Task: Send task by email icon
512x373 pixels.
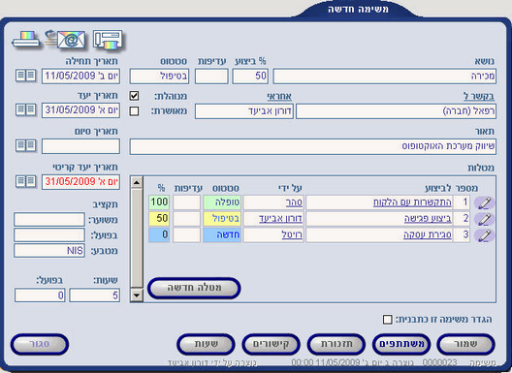Action: pos(66,40)
